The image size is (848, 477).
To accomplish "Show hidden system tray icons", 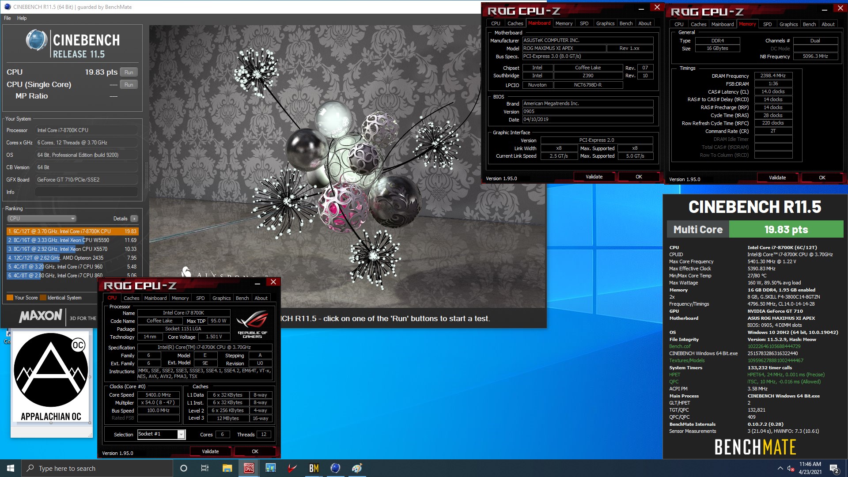I will point(780,468).
